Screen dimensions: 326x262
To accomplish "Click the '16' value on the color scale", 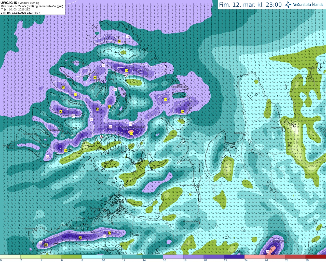I will (165, 260).
